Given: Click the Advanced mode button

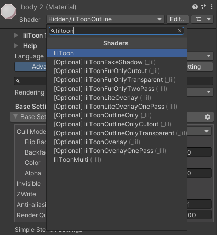Looking at the screenshot, I should 30,67.
